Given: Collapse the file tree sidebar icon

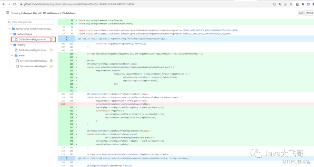Looking at the screenshot, I should pyautogui.click(x=7, y=13).
